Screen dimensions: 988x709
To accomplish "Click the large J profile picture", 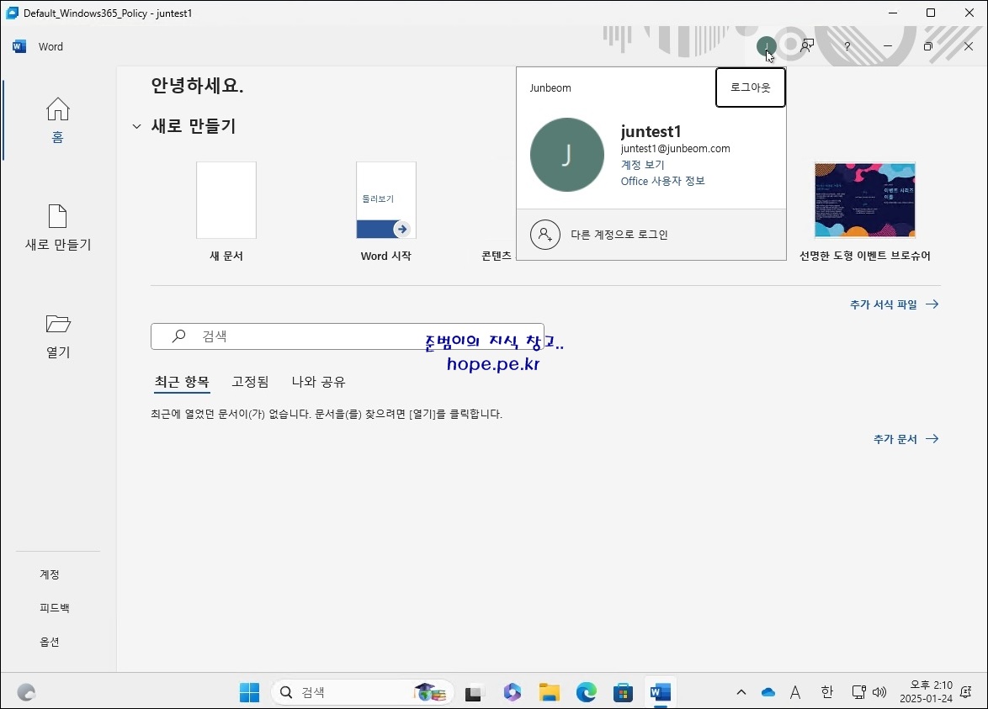I will coord(567,155).
